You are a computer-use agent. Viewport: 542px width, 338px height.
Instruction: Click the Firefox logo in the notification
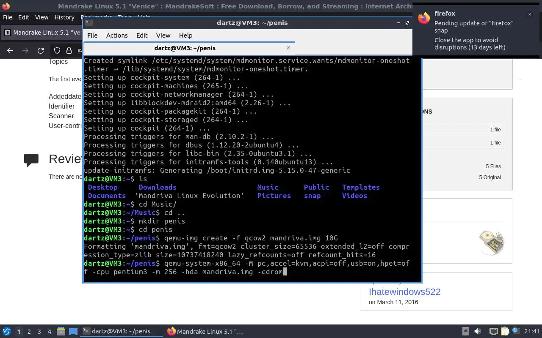click(x=424, y=18)
